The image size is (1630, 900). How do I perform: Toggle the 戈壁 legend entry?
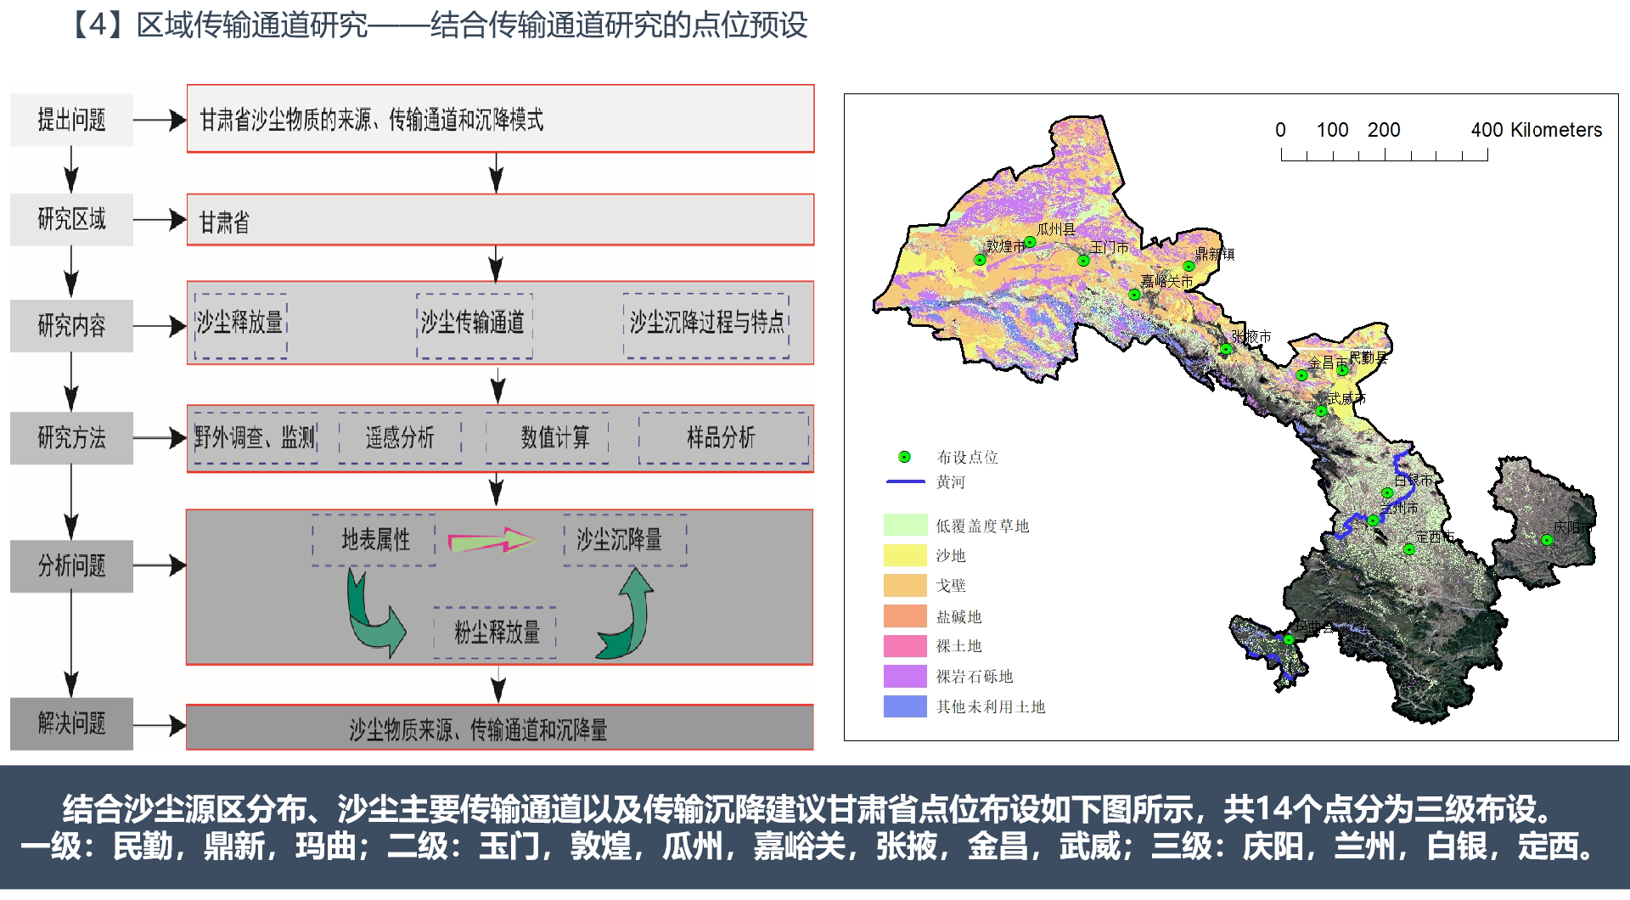point(904,586)
